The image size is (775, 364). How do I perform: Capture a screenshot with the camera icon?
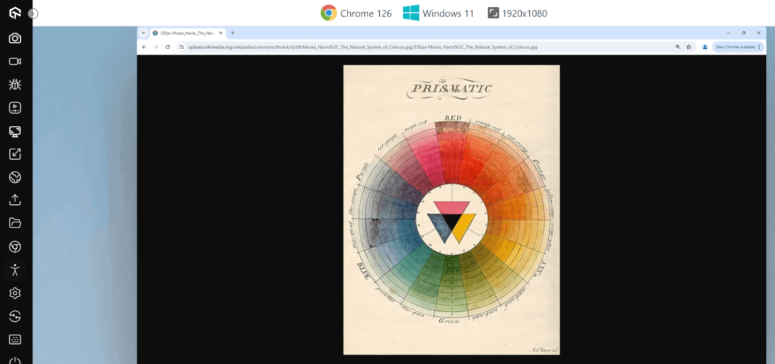click(x=15, y=38)
